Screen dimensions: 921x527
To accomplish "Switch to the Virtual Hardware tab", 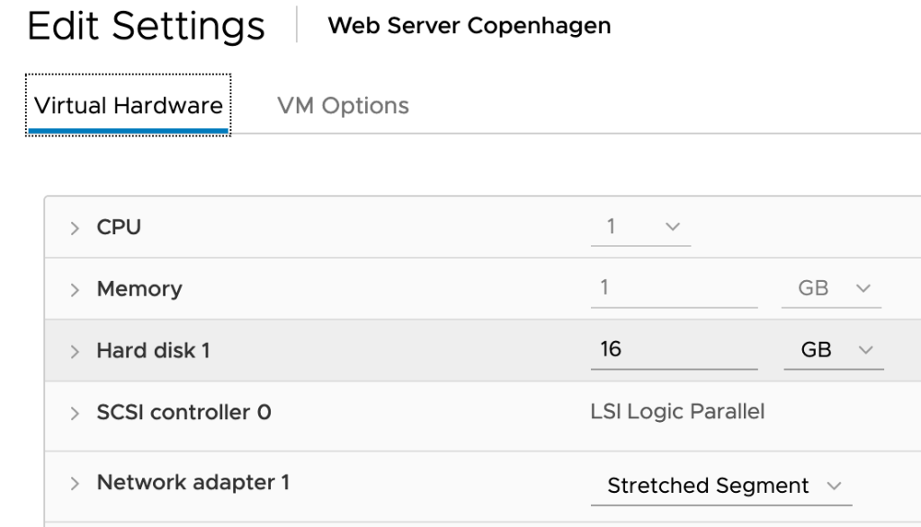I will pyautogui.click(x=129, y=106).
